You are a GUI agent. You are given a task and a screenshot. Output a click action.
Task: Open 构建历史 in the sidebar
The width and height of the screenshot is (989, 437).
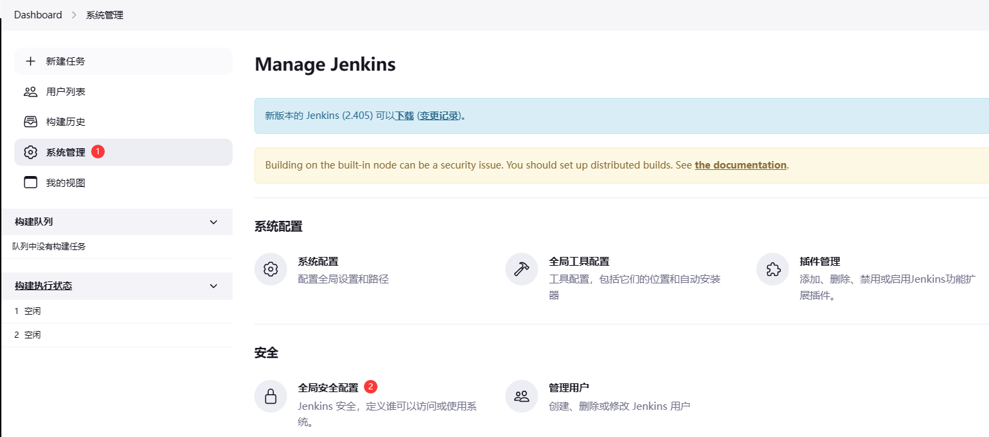(123, 122)
